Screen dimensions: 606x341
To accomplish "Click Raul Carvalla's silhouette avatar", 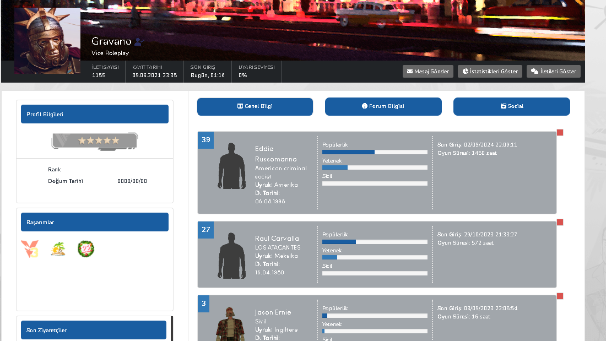I will (x=232, y=255).
